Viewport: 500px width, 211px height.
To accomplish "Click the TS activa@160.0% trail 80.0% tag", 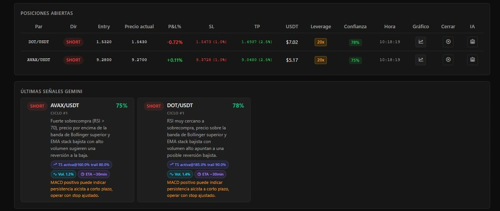I will pyautogui.click(x=81, y=164).
